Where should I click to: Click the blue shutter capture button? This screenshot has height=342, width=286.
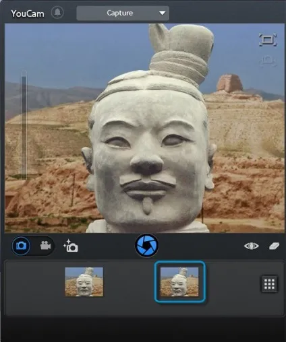(146, 246)
